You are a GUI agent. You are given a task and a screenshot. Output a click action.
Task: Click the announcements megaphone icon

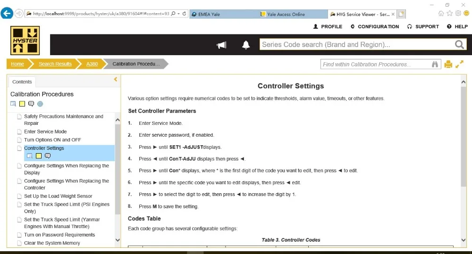[x=221, y=45]
